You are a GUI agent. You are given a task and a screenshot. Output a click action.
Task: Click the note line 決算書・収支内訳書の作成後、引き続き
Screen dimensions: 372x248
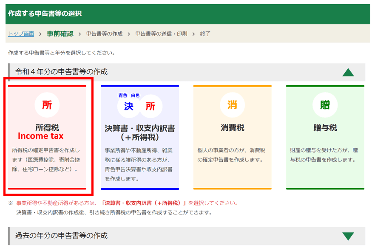point(114,212)
